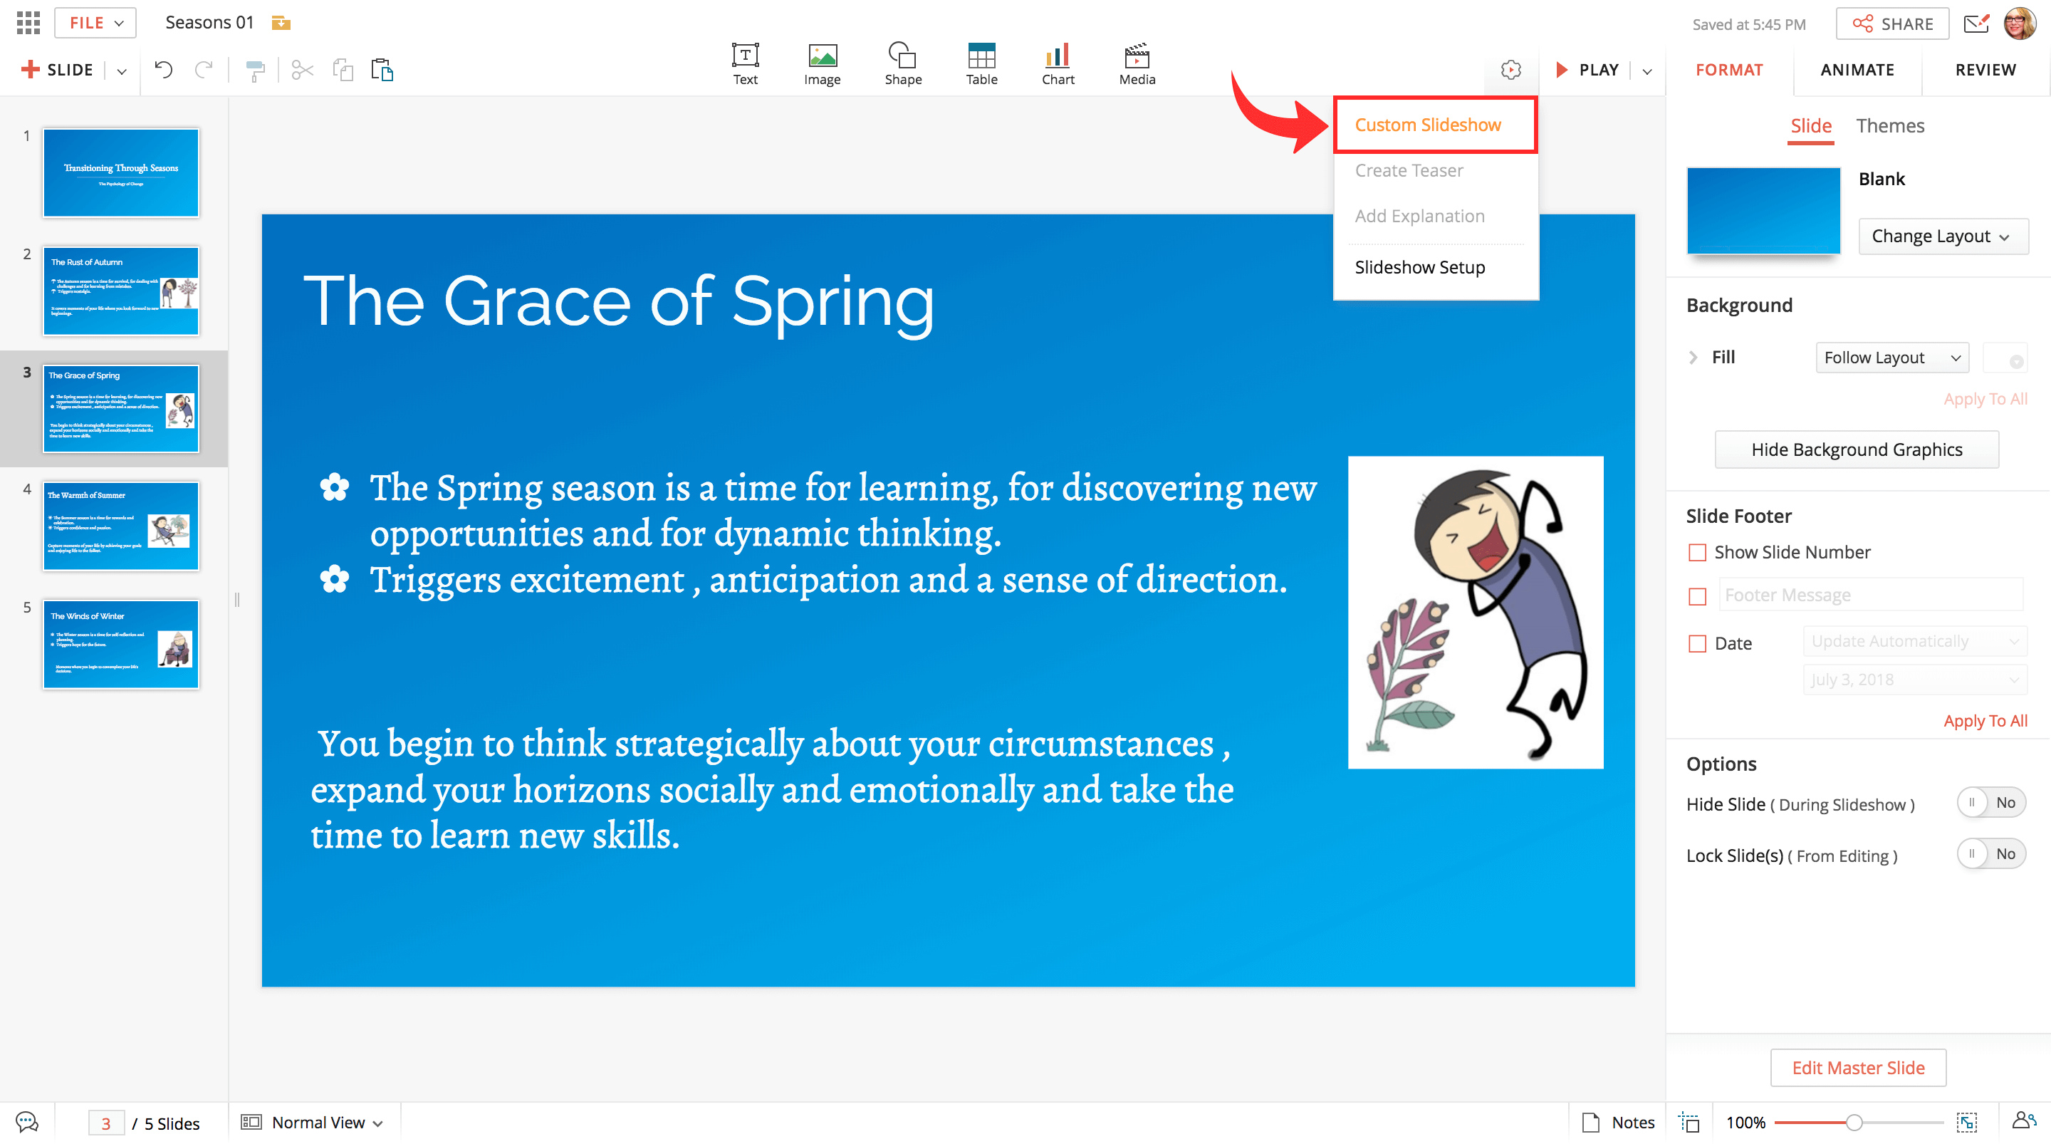2051x1144 pixels.
Task: Choose Slideshow Setup from the menu
Action: [x=1419, y=267]
